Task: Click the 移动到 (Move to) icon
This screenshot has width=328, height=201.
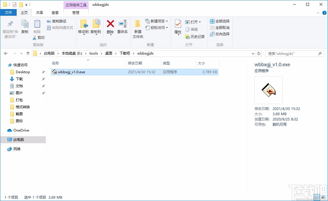Action: tap(84, 27)
